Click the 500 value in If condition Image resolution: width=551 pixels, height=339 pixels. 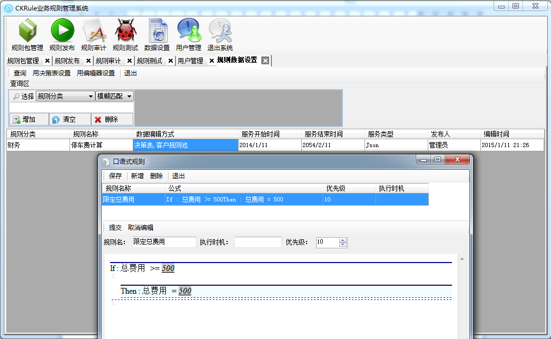(168, 268)
